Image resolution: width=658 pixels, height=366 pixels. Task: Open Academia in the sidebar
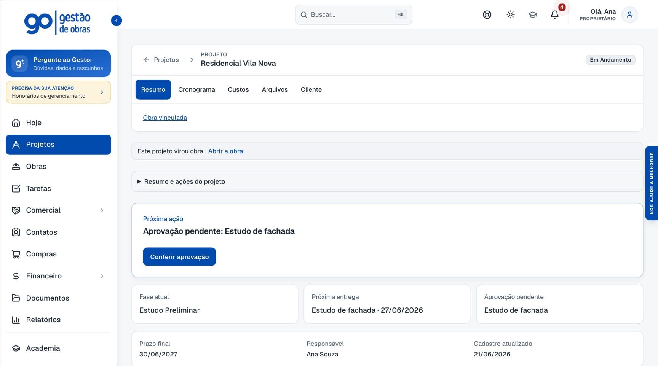58,348
